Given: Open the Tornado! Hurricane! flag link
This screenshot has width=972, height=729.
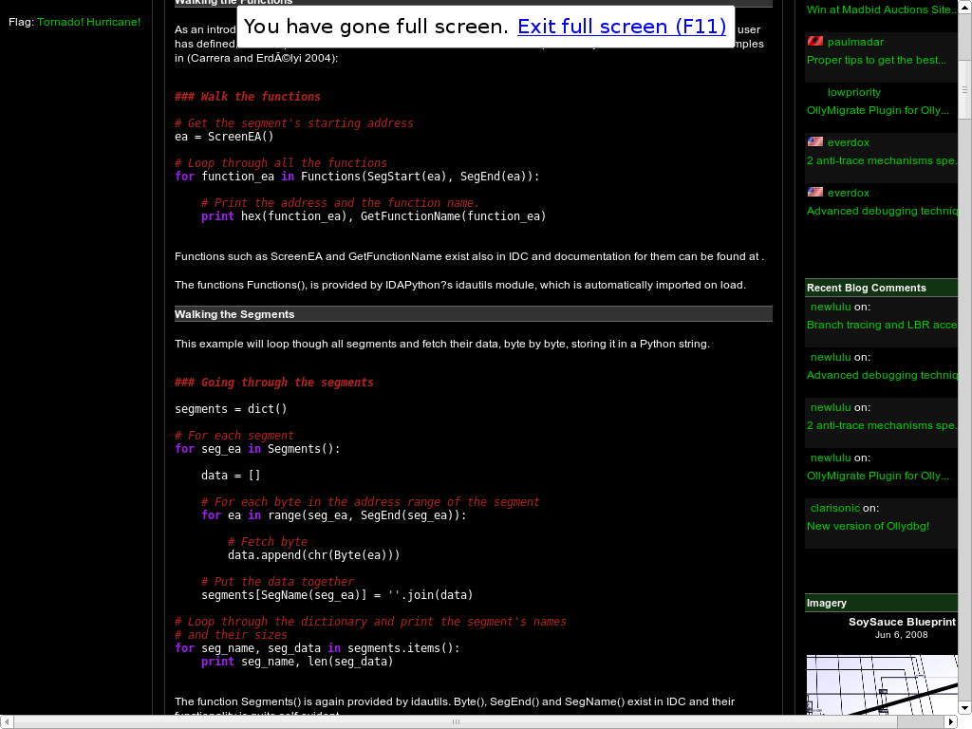Looking at the screenshot, I should [x=88, y=22].
